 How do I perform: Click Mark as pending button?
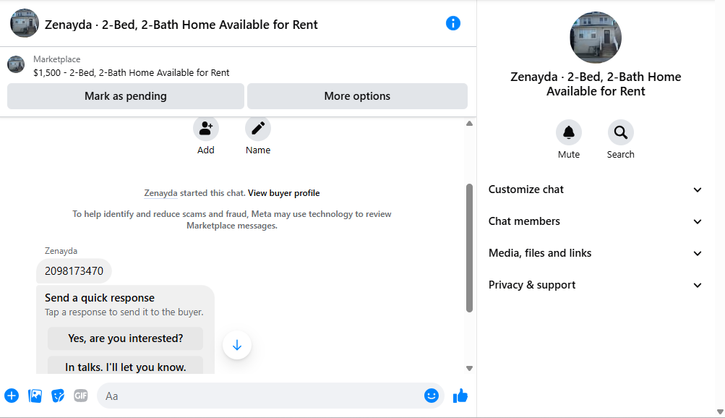(126, 96)
